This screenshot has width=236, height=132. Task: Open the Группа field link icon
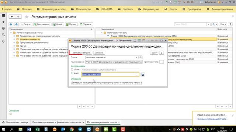pyautogui.click(x=140, y=57)
